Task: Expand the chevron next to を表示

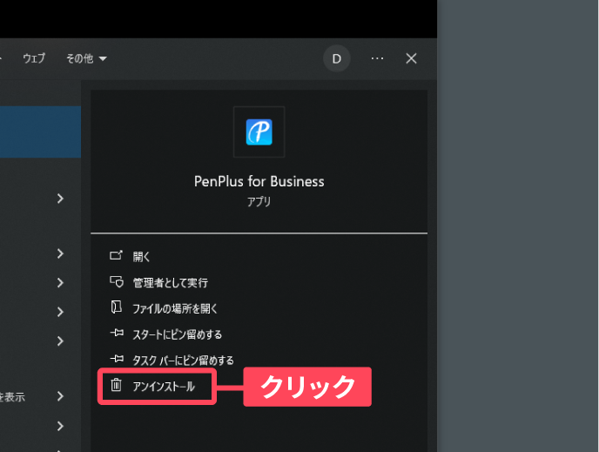Action: point(60,396)
